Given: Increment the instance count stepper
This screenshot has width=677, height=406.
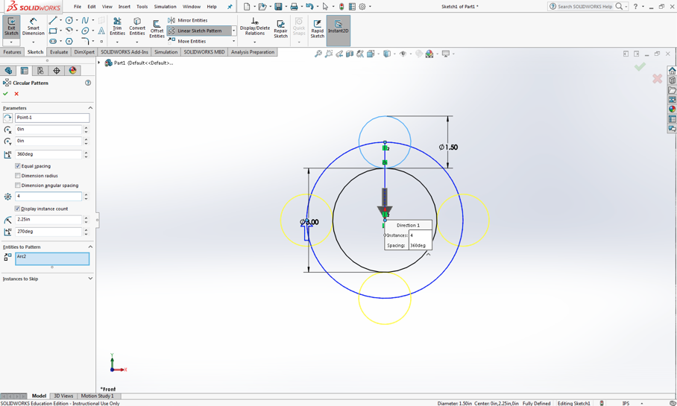Looking at the screenshot, I should pos(86,194).
